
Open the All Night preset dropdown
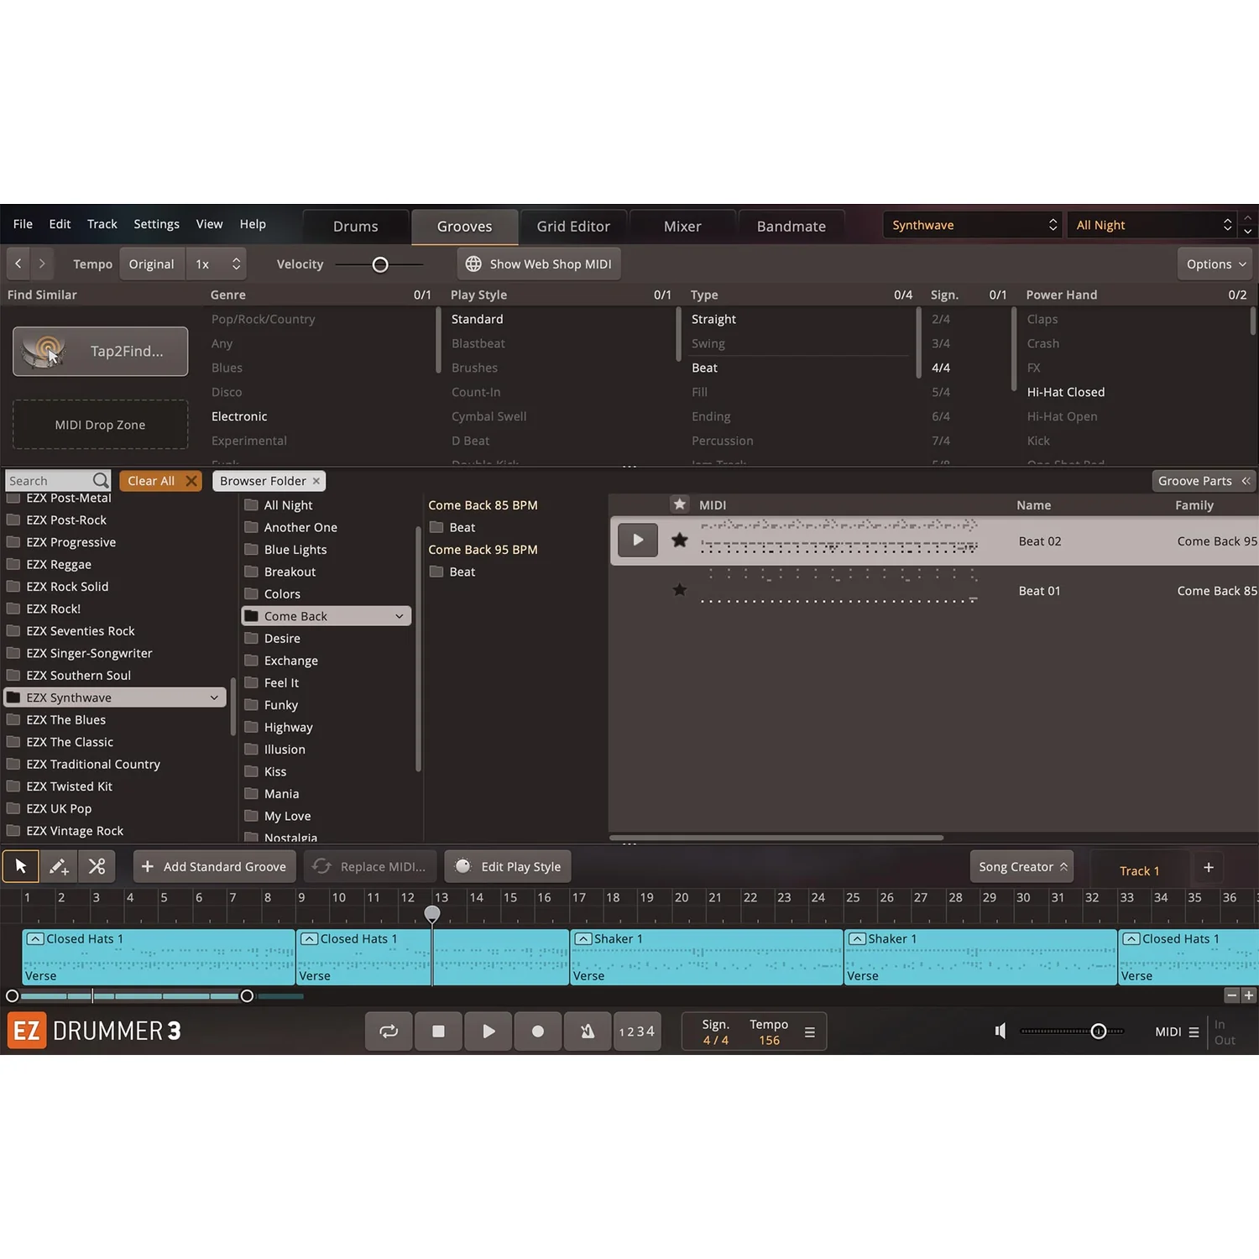1154,225
